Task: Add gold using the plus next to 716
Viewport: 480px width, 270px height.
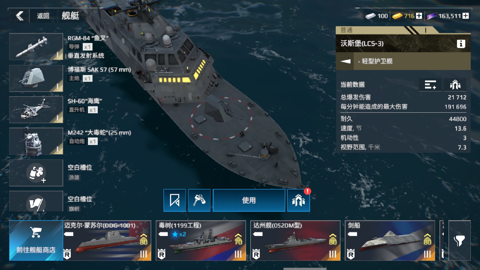Action: 419,16
